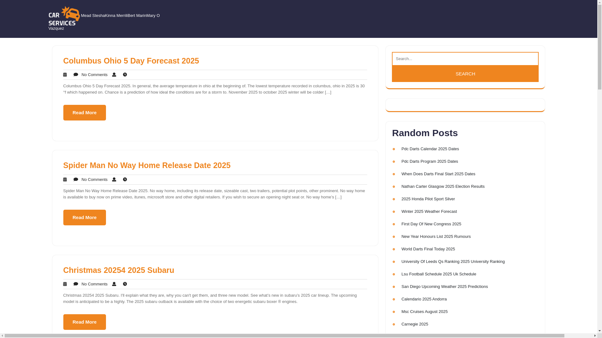Click No Comments under Spider Man post
Image resolution: width=602 pixels, height=338 pixels.
(94, 180)
